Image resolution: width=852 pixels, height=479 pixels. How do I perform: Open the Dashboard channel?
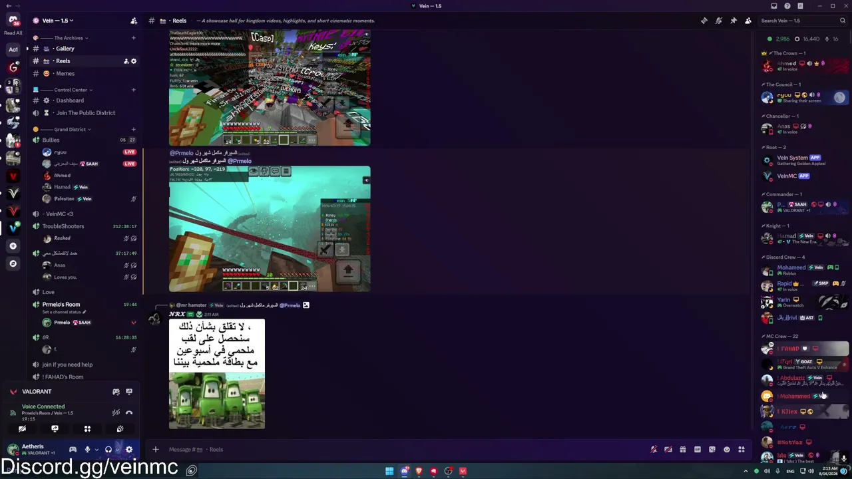coord(83,100)
